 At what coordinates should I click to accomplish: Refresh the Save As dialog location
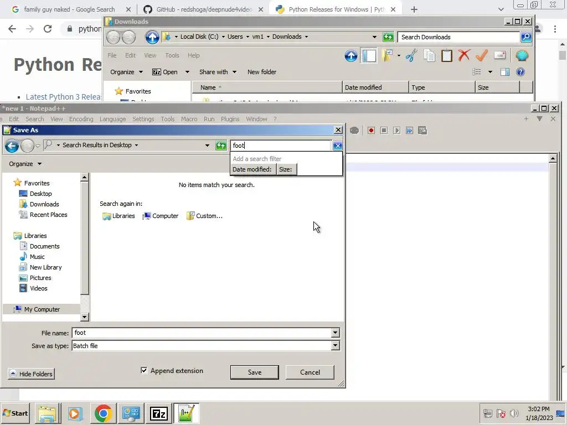pyautogui.click(x=220, y=146)
